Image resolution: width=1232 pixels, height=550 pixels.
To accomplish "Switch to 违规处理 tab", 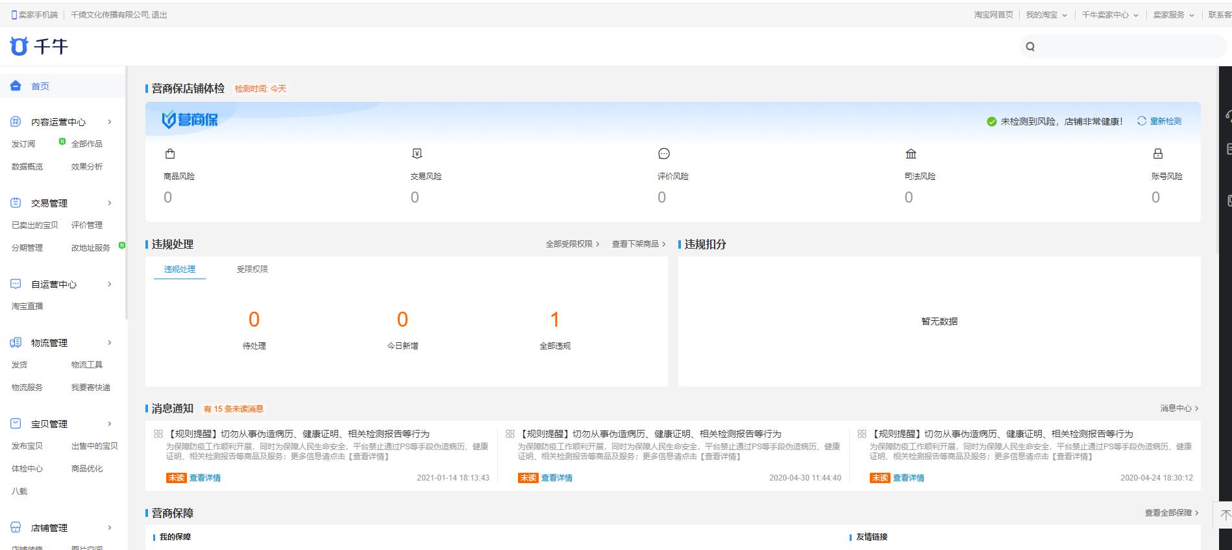I will point(180,269).
